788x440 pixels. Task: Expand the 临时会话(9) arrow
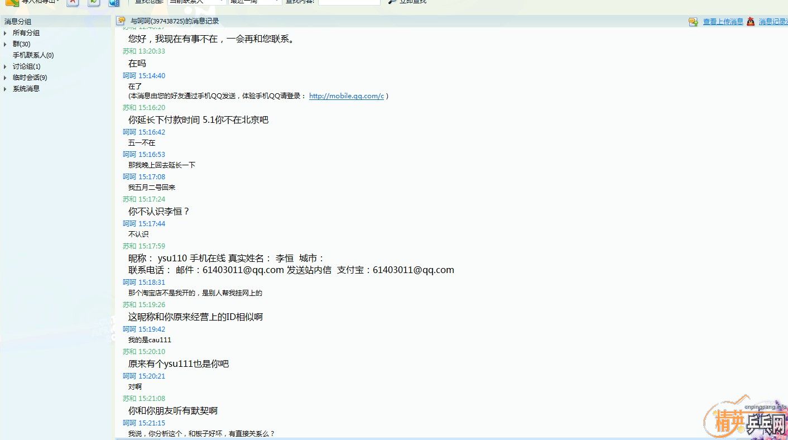6,78
